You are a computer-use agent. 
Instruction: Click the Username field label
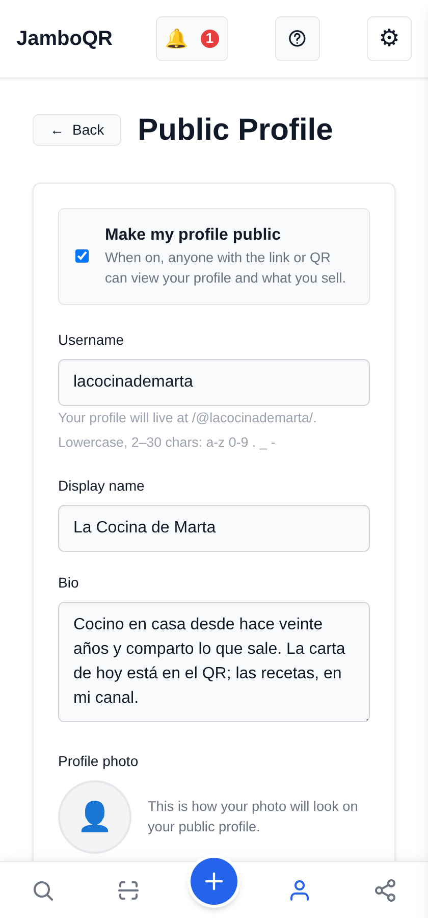point(91,340)
